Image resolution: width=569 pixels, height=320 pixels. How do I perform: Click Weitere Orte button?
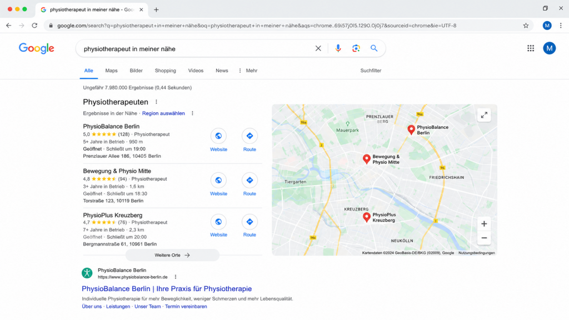(172, 255)
